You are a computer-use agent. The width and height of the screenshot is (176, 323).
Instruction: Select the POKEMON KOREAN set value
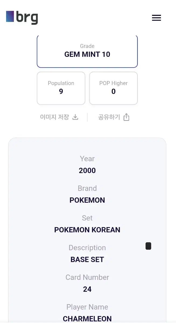87,230
